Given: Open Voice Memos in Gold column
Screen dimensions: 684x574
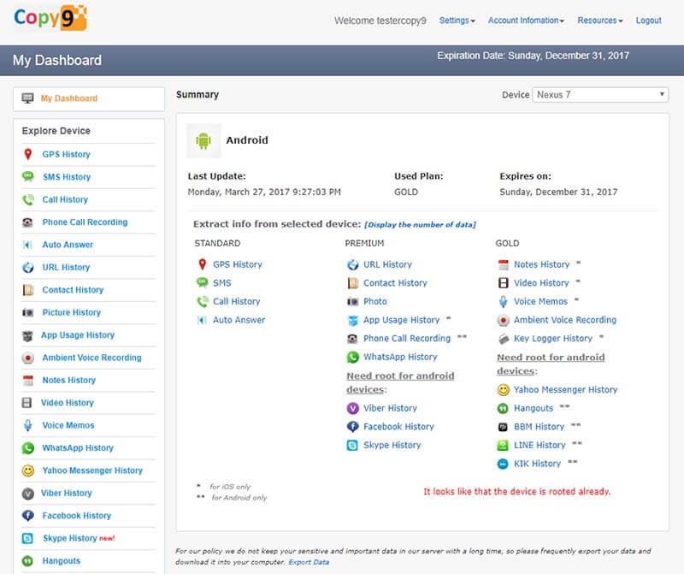Looking at the screenshot, I should coord(540,301).
